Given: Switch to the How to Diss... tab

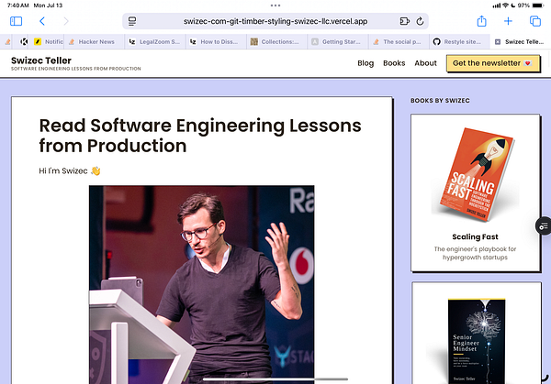Looking at the screenshot, I should click(216, 42).
